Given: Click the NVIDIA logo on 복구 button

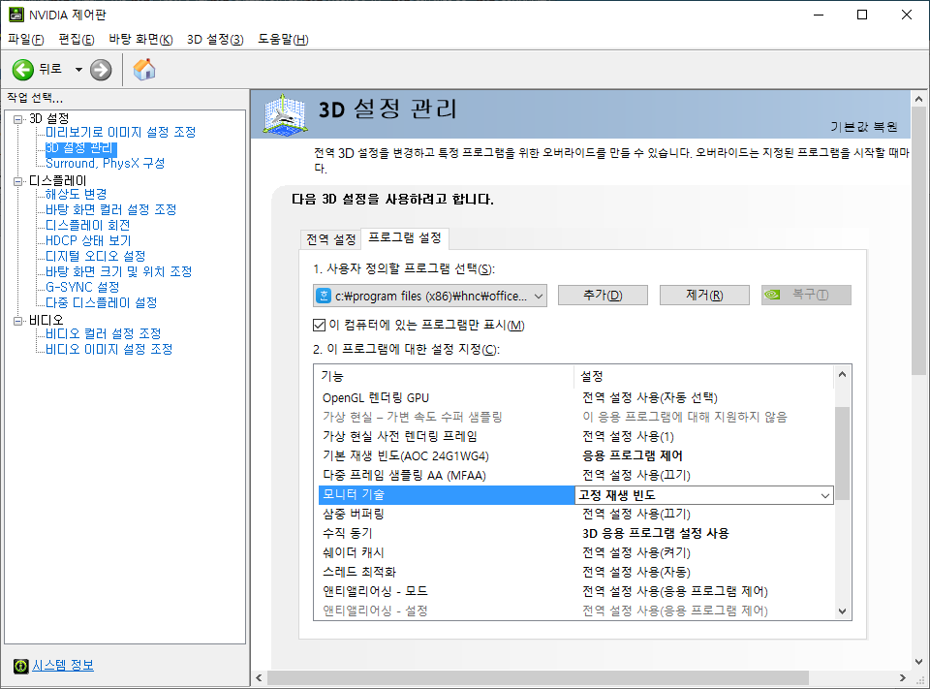Looking at the screenshot, I should click(x=772, y=295).
